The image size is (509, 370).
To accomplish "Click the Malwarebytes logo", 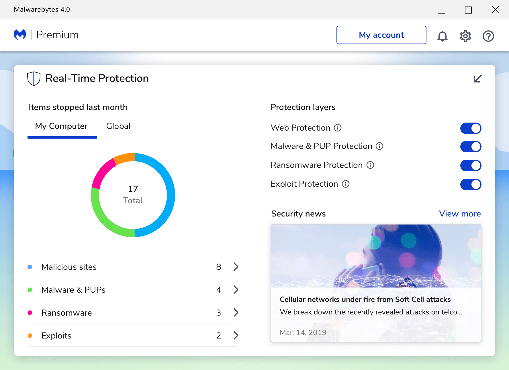I will (20, 35).
